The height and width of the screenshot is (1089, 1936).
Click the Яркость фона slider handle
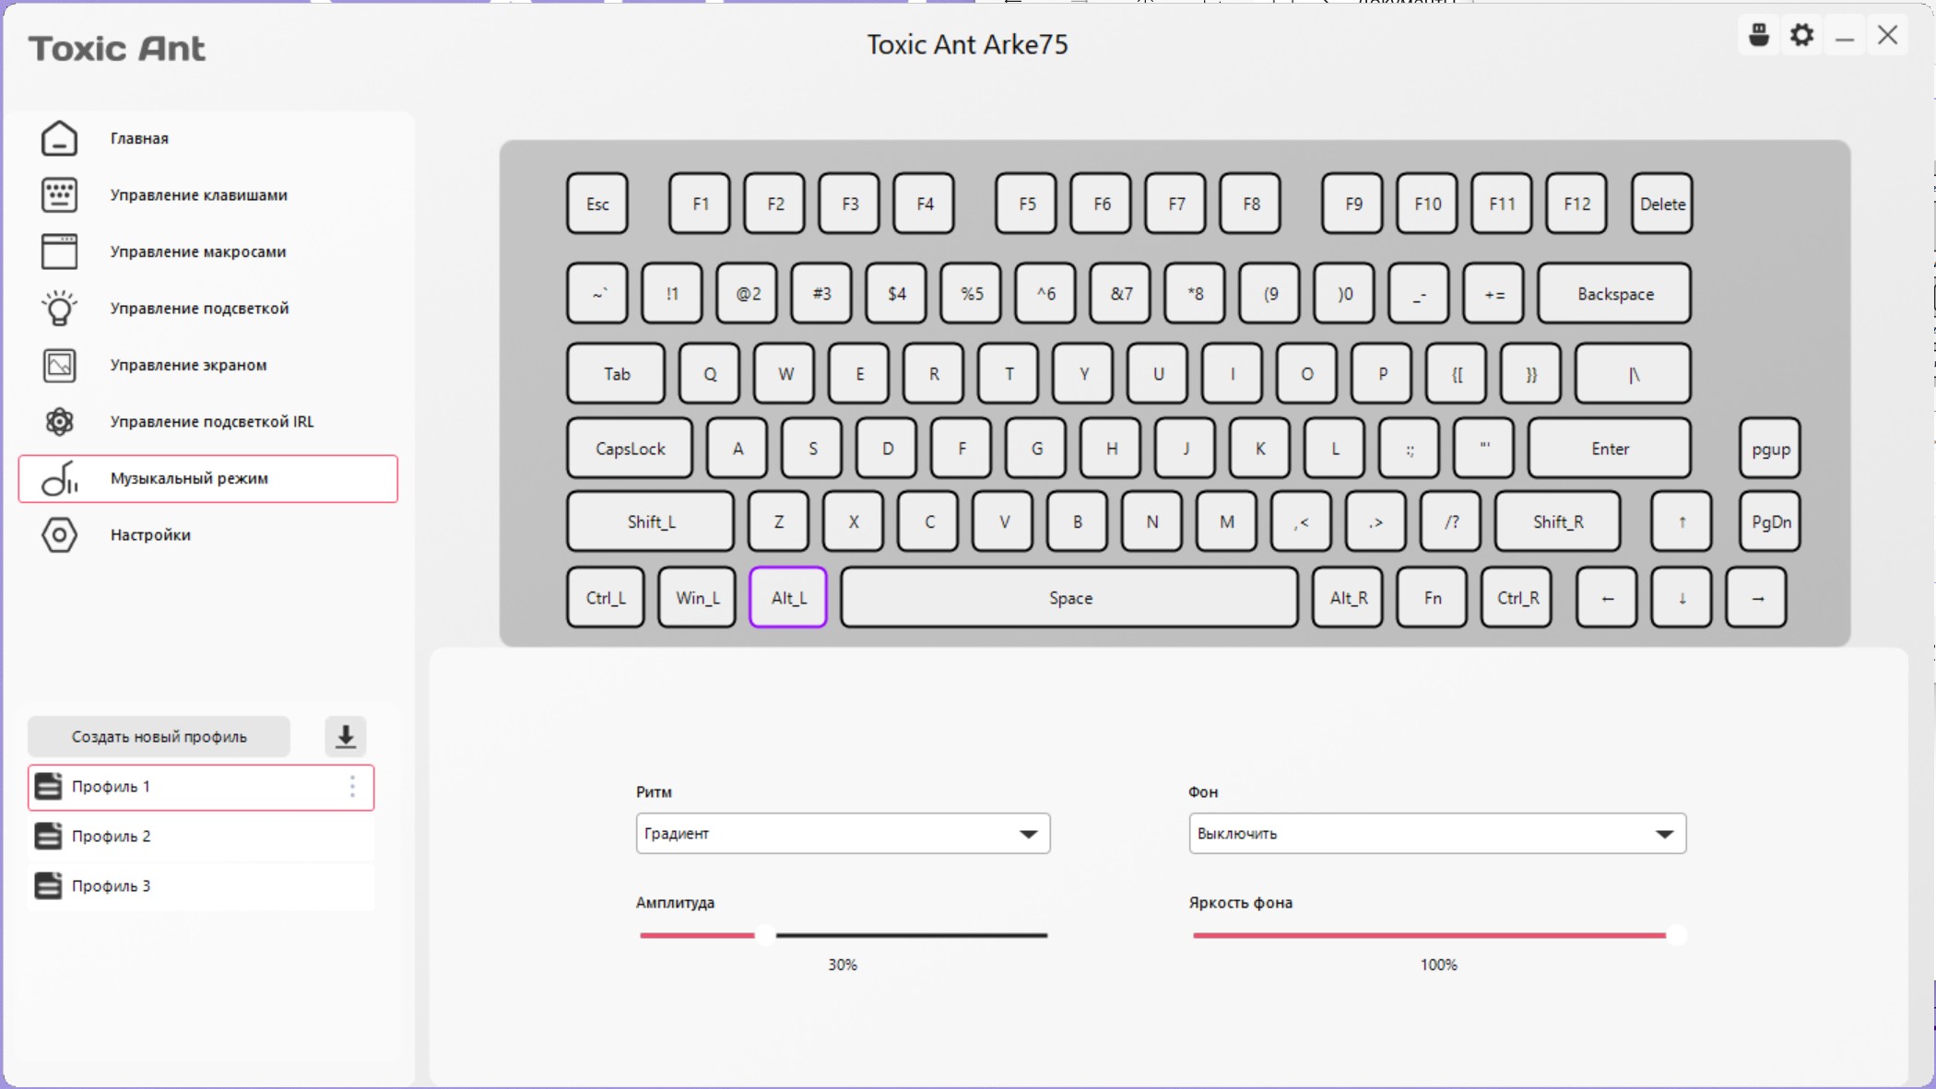point(1675,936)
